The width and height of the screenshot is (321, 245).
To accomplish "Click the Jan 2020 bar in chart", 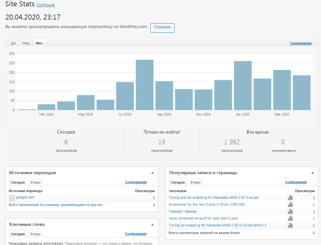I will [243, 85].
